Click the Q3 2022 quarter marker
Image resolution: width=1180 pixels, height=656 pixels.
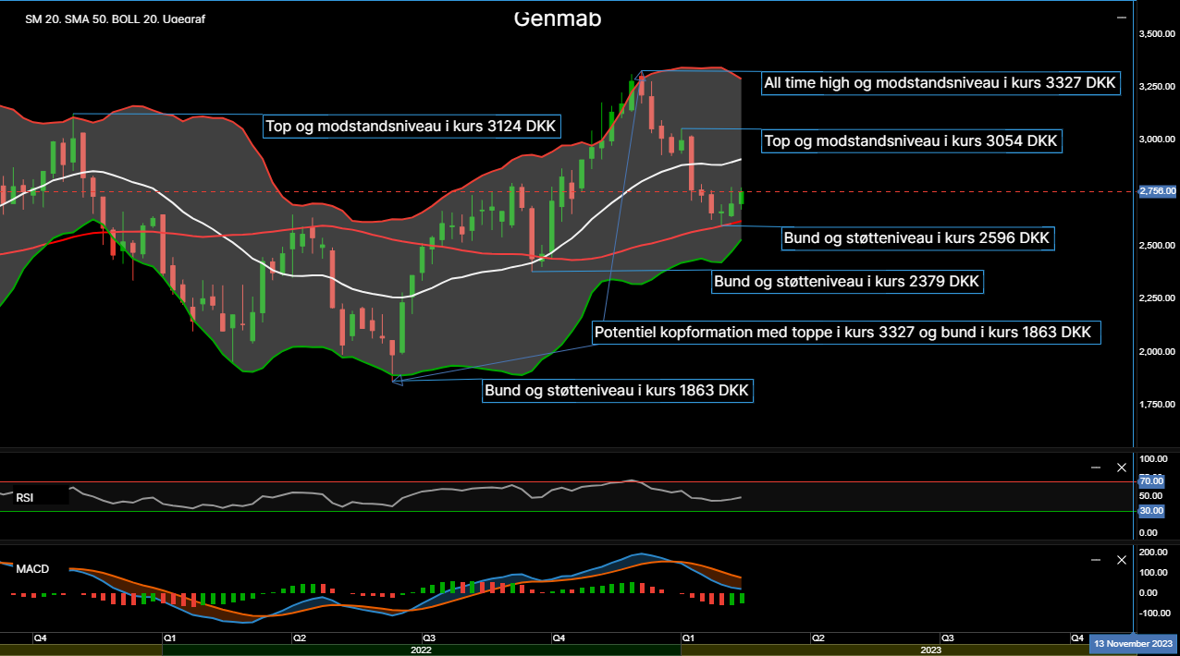tap(429, 638)
